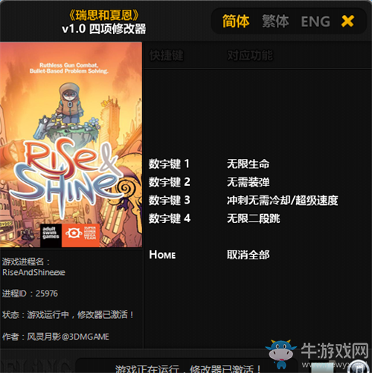
Task: Click the round music icon at bottom right
Action: pyautogui.click(x=357, y=367)
